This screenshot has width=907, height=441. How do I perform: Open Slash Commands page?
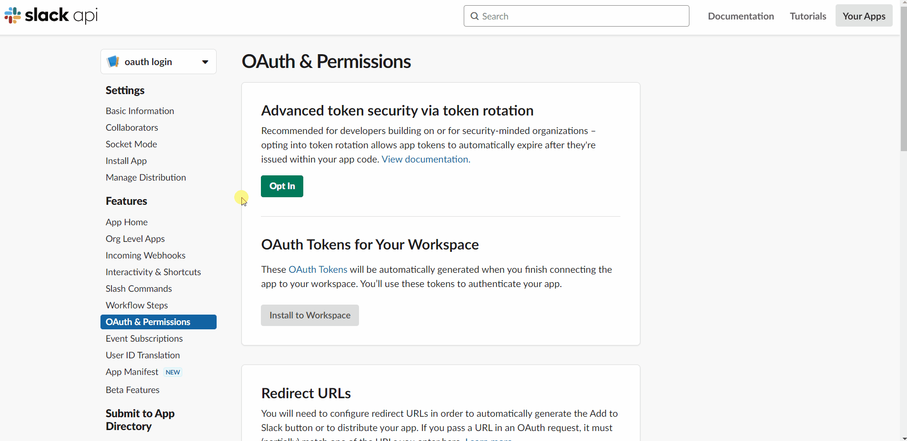pos(139,288)
